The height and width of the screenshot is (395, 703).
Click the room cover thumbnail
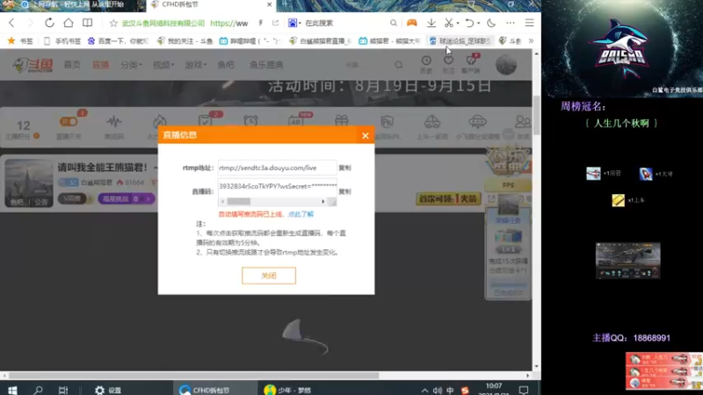click(29, 183)
